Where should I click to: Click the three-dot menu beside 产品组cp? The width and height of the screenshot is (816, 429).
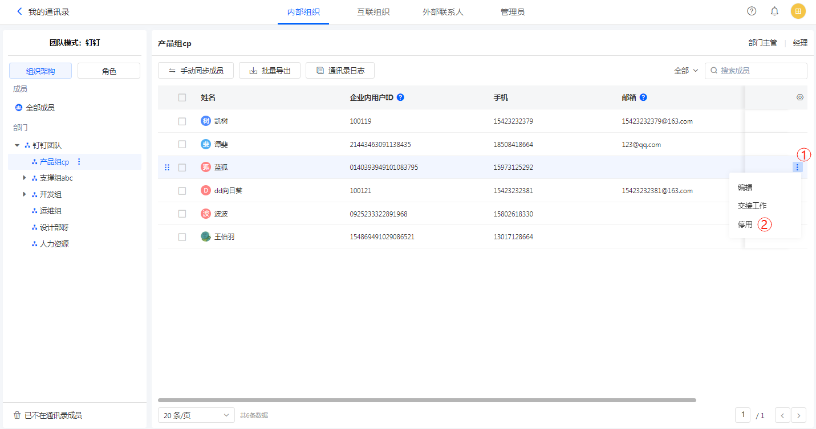(79, 162)
